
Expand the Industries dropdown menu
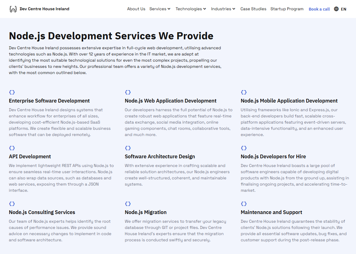click(x=223, y=9)
